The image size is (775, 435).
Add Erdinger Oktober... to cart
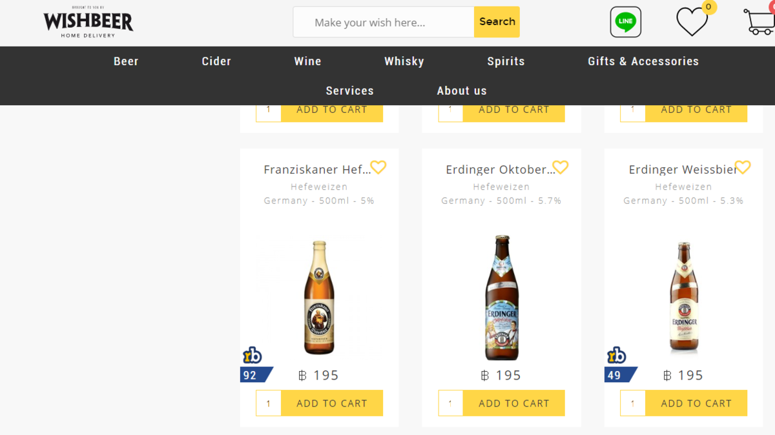click(x=514, y=403)
